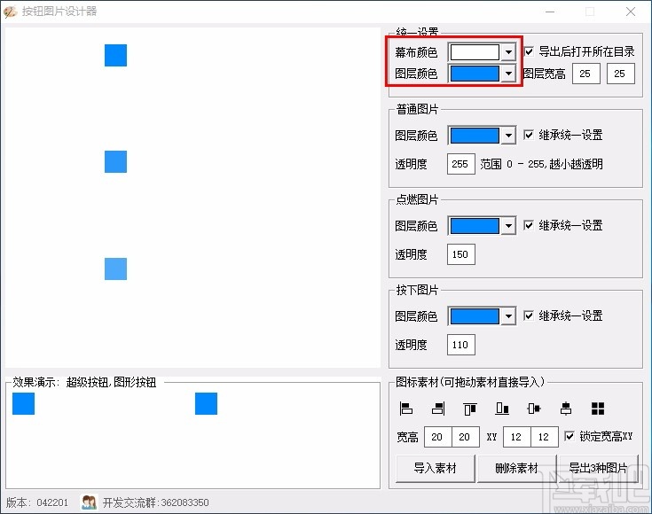Click the 版本: 042201 status text

37,502
